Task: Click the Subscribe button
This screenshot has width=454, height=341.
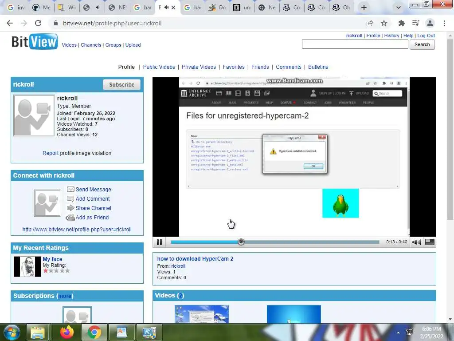Action: point(121,85)
